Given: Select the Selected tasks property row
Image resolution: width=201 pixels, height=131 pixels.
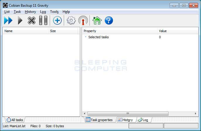Looking at the screenshot, I should (x=140, y=37).
